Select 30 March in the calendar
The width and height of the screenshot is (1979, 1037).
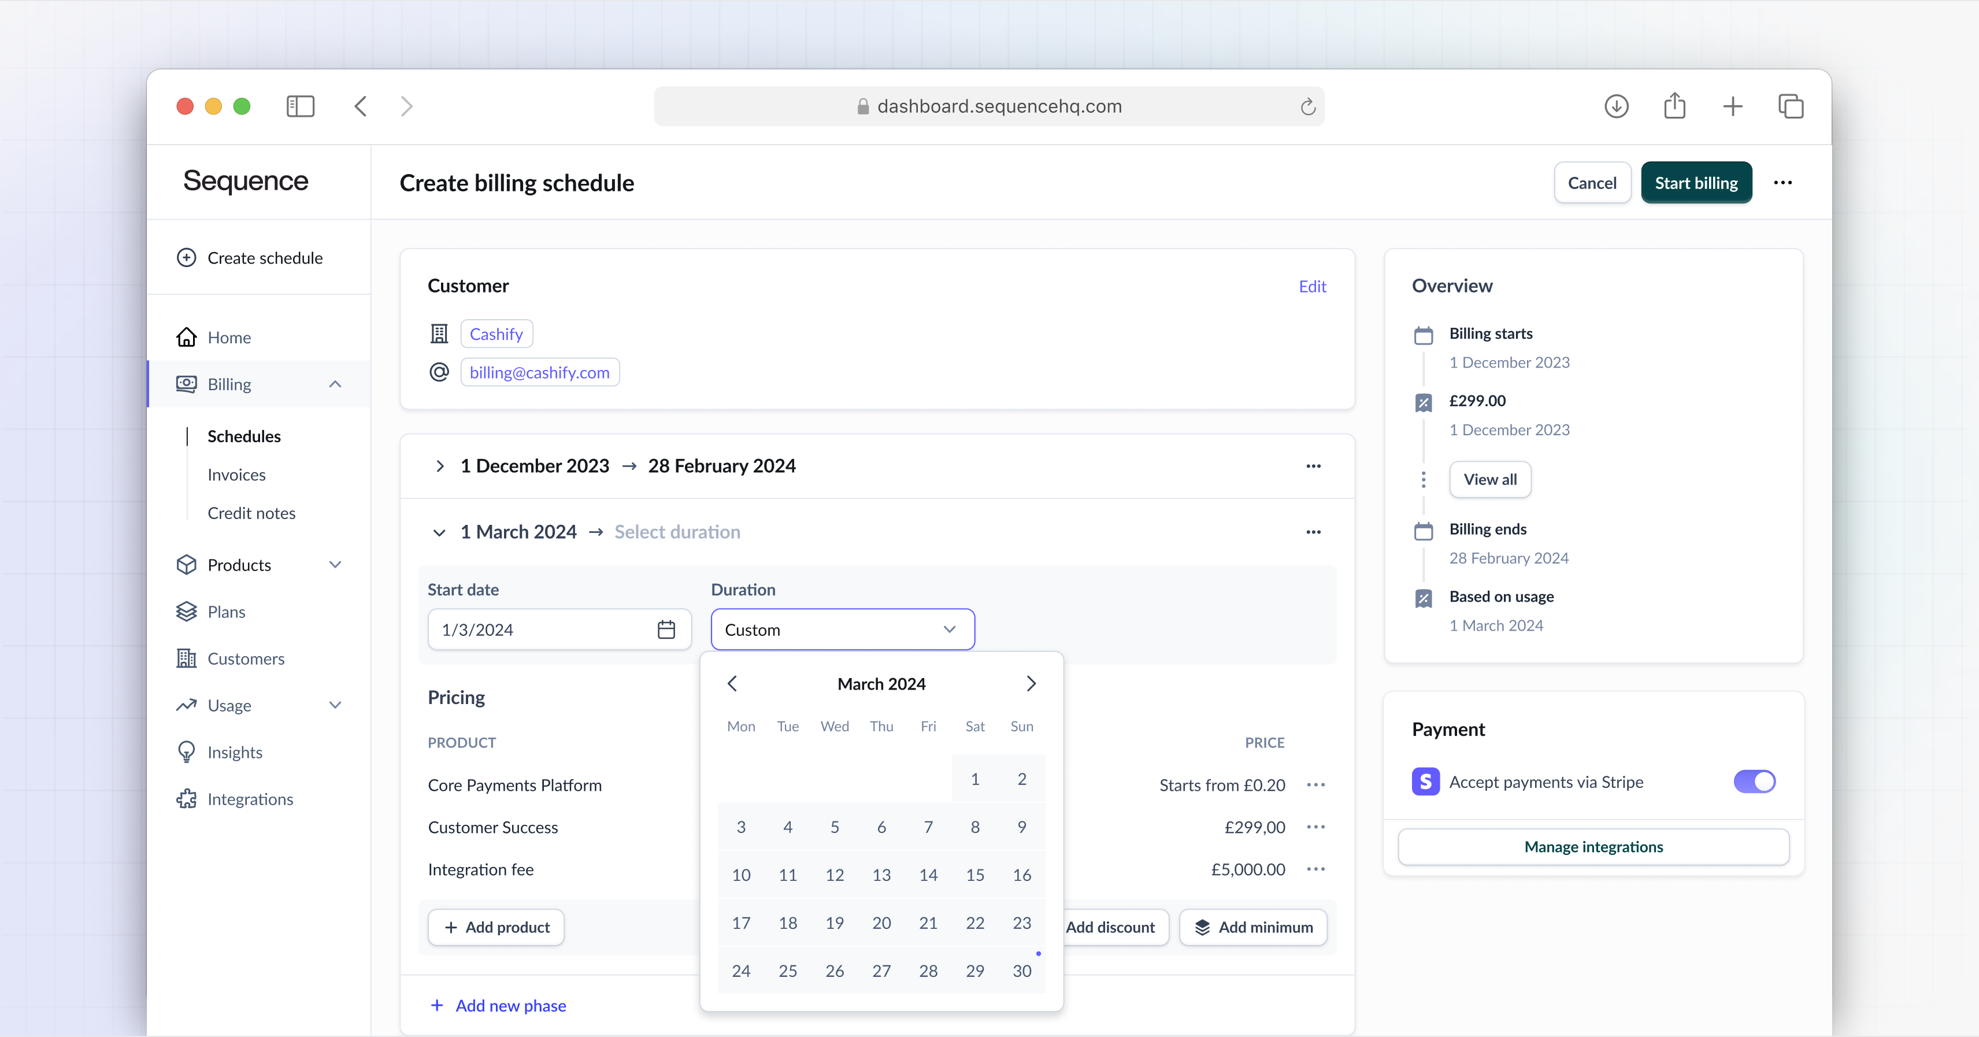coord(1022,971)
